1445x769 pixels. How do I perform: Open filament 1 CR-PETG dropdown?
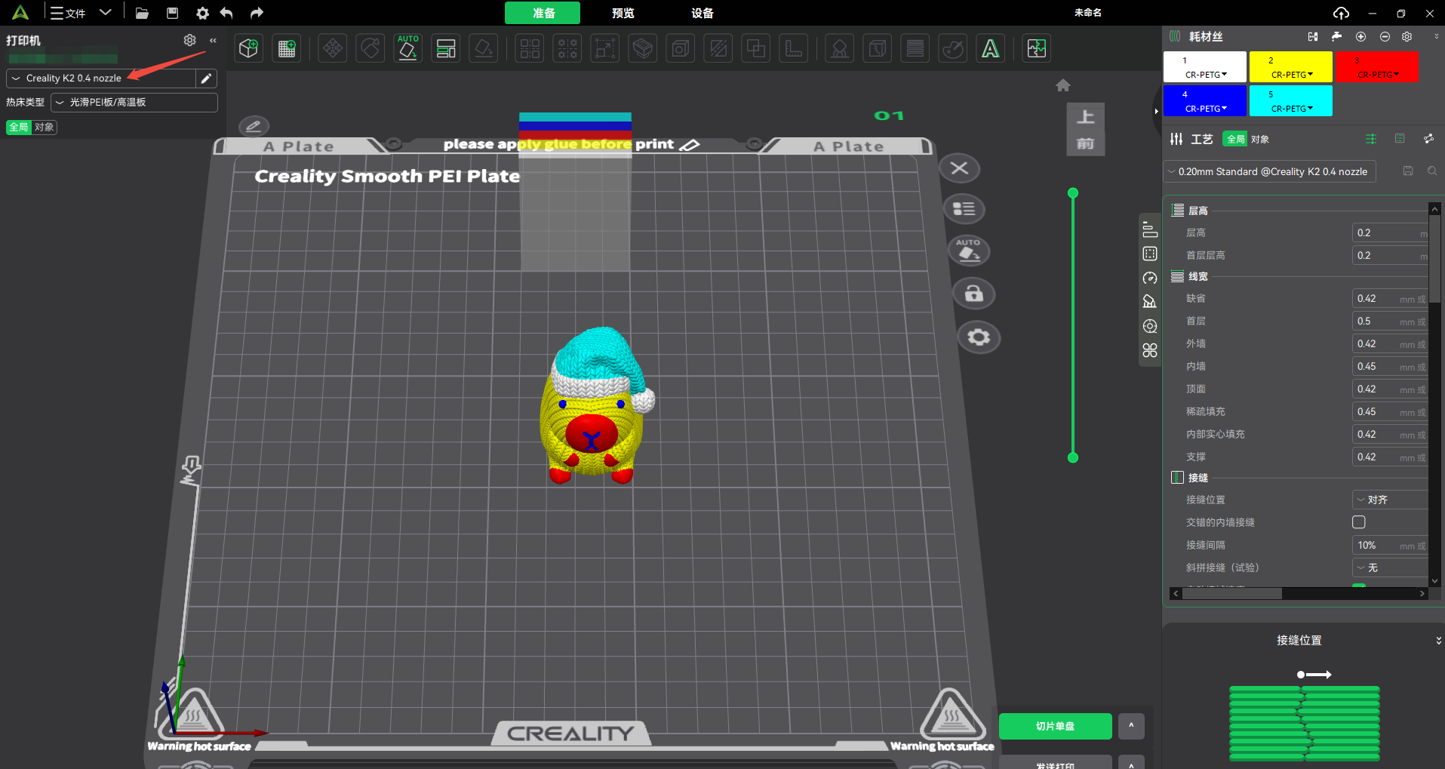pos(1205,75)
